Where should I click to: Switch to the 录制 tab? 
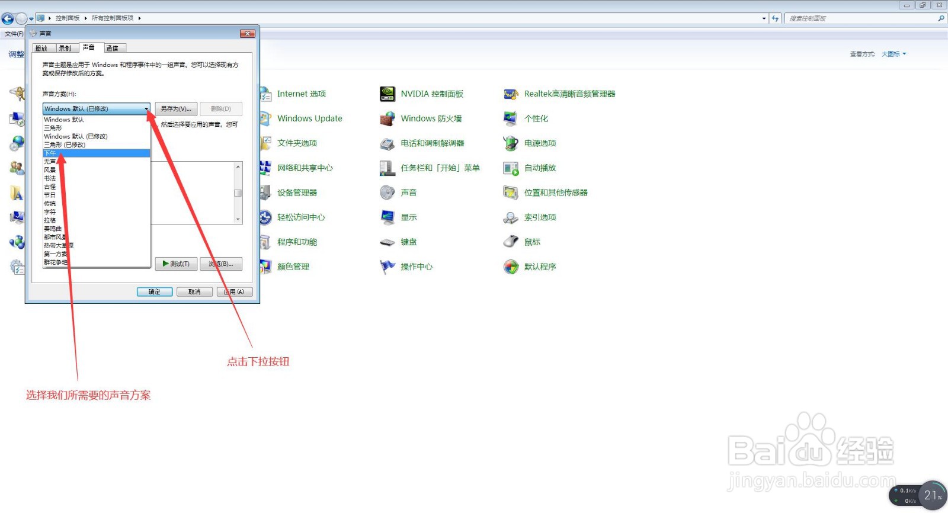click(68, 49)
